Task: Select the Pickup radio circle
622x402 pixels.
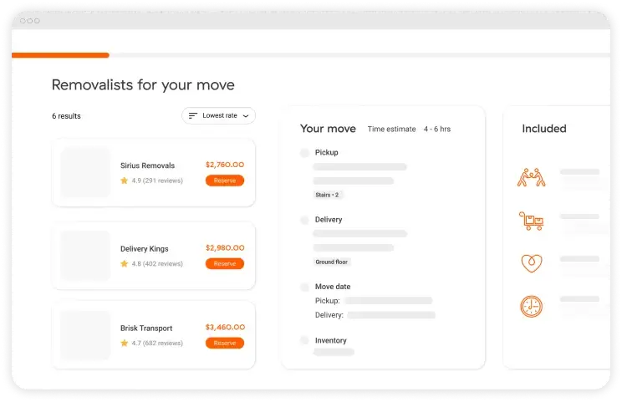Action: 304,153
